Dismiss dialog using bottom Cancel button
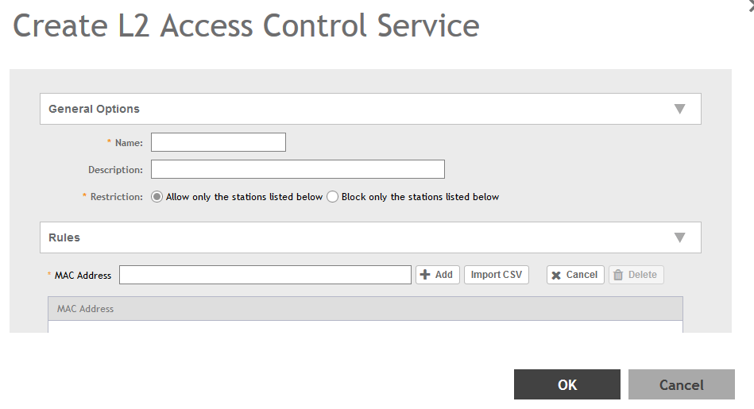This screenshot has height=409, width=754. [x=681, y=384]
